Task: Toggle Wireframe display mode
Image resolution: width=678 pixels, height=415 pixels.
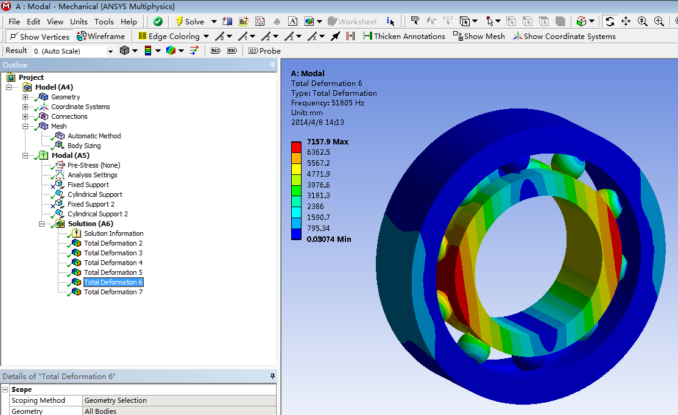Action: (x=101, y=37)
